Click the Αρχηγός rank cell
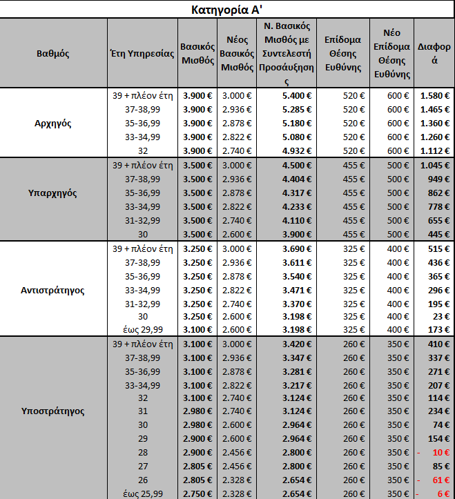 point(53,124)
